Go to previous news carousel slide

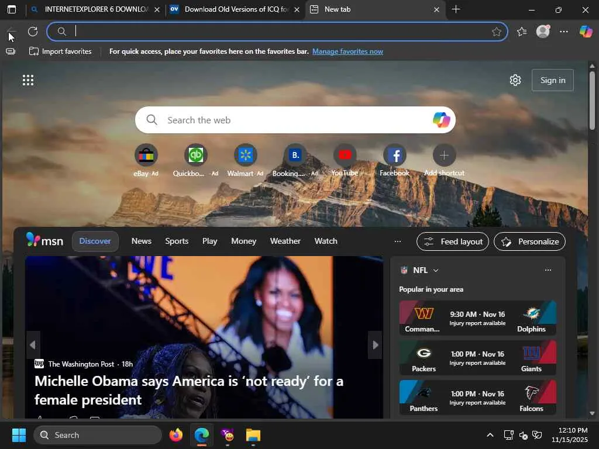coord(33,345)
